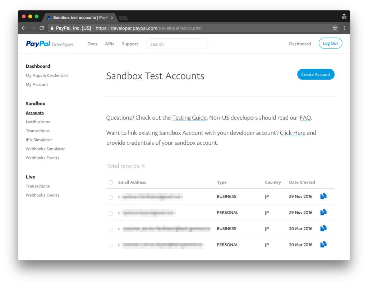Image resolution: width=368 pixels, height=286 pixels.
Task: Open the FAQ link
Action: pos(305,118)
